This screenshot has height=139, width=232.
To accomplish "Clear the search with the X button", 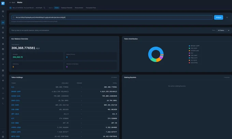I will pos(227,17).
